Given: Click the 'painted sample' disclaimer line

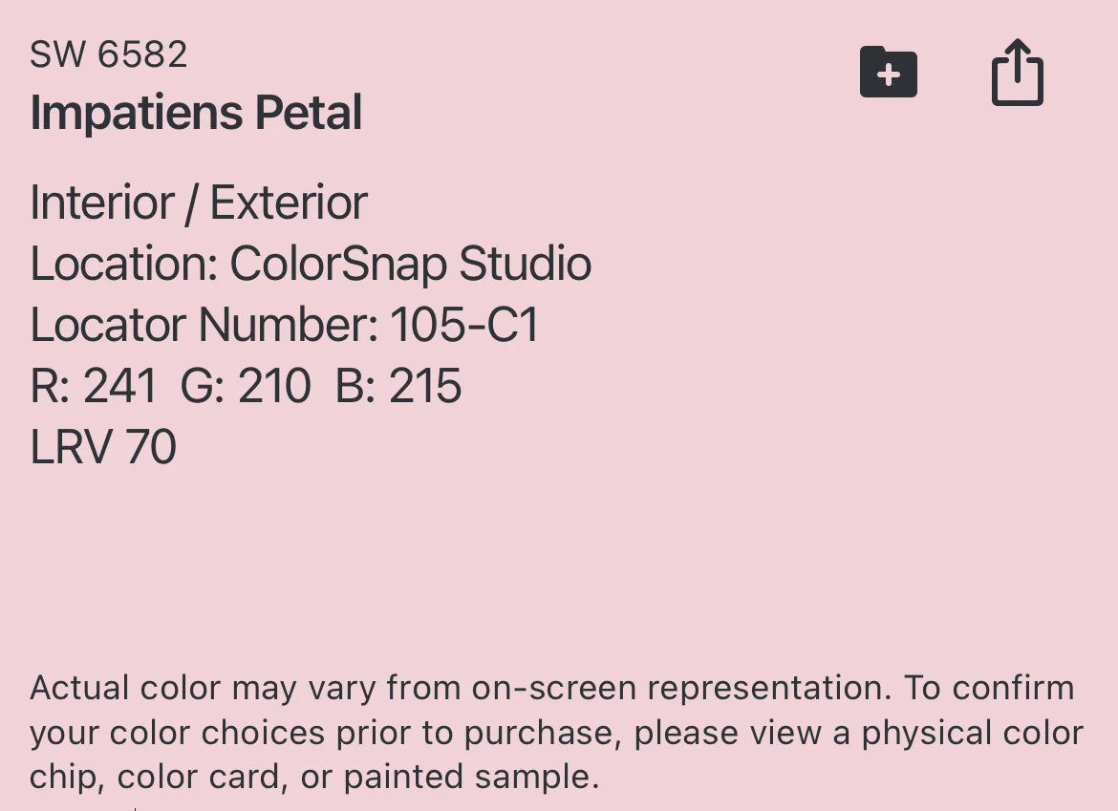Looking at the screenshot, I should coord(314,777).
